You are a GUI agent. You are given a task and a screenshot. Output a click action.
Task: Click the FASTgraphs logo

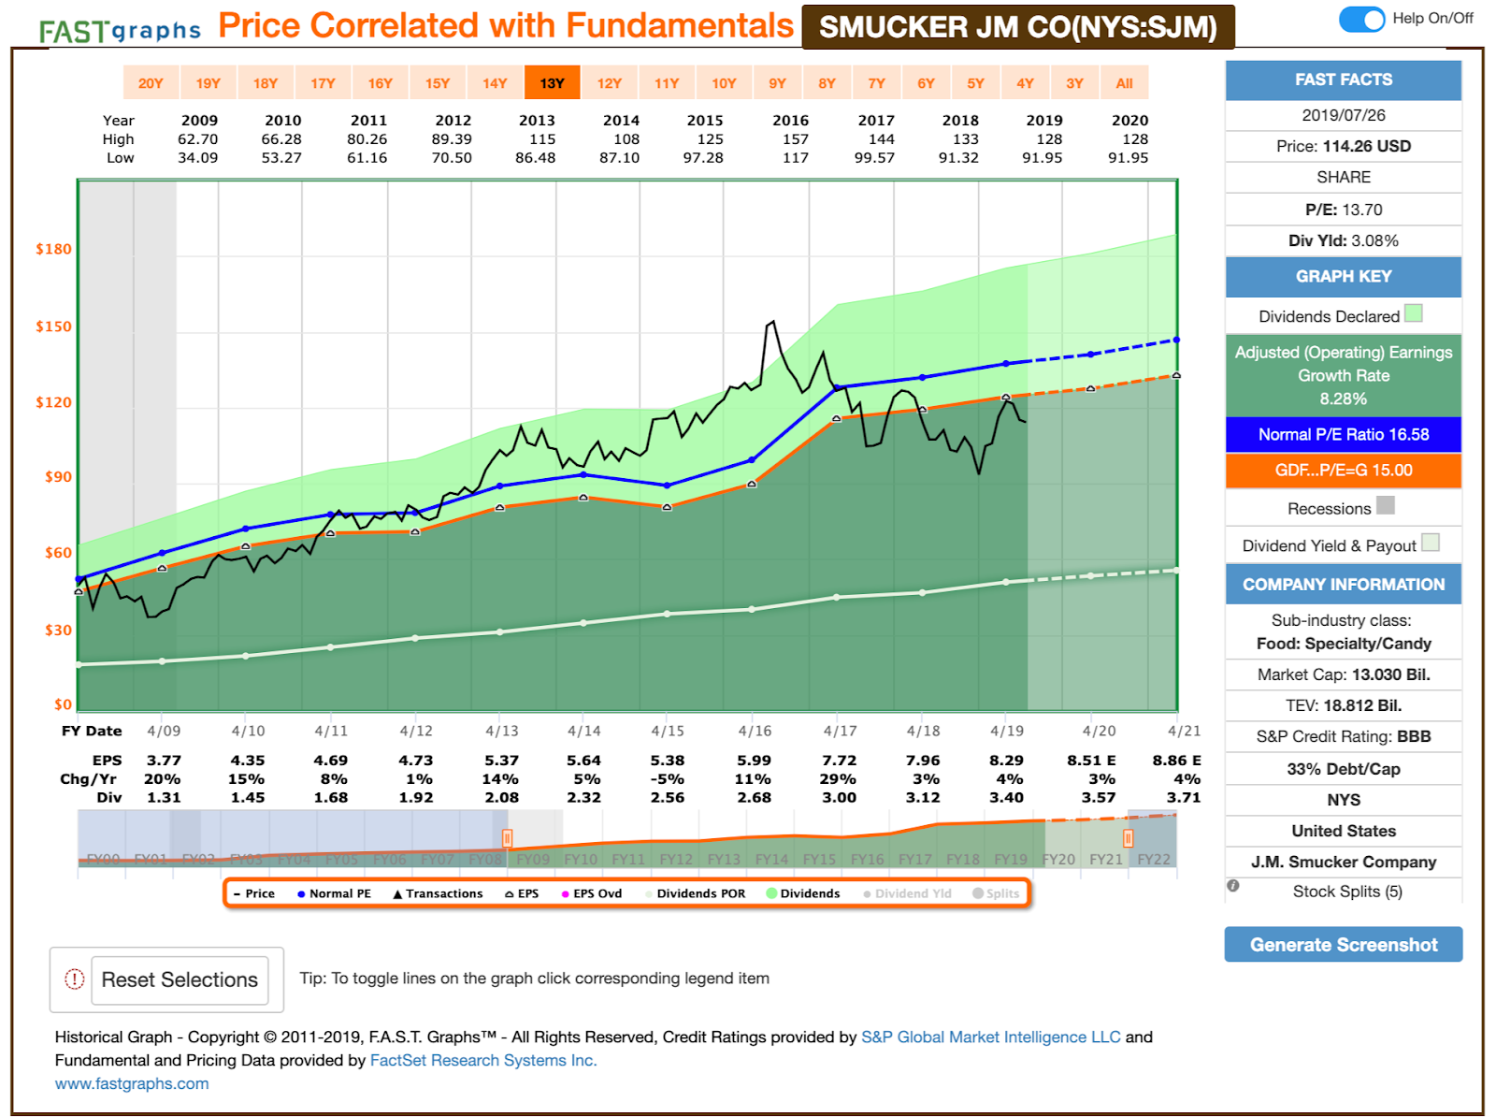(120, 31)
